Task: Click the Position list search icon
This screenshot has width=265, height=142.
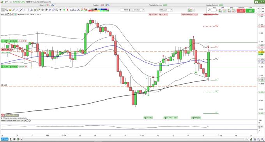Action: coord(108,5)
